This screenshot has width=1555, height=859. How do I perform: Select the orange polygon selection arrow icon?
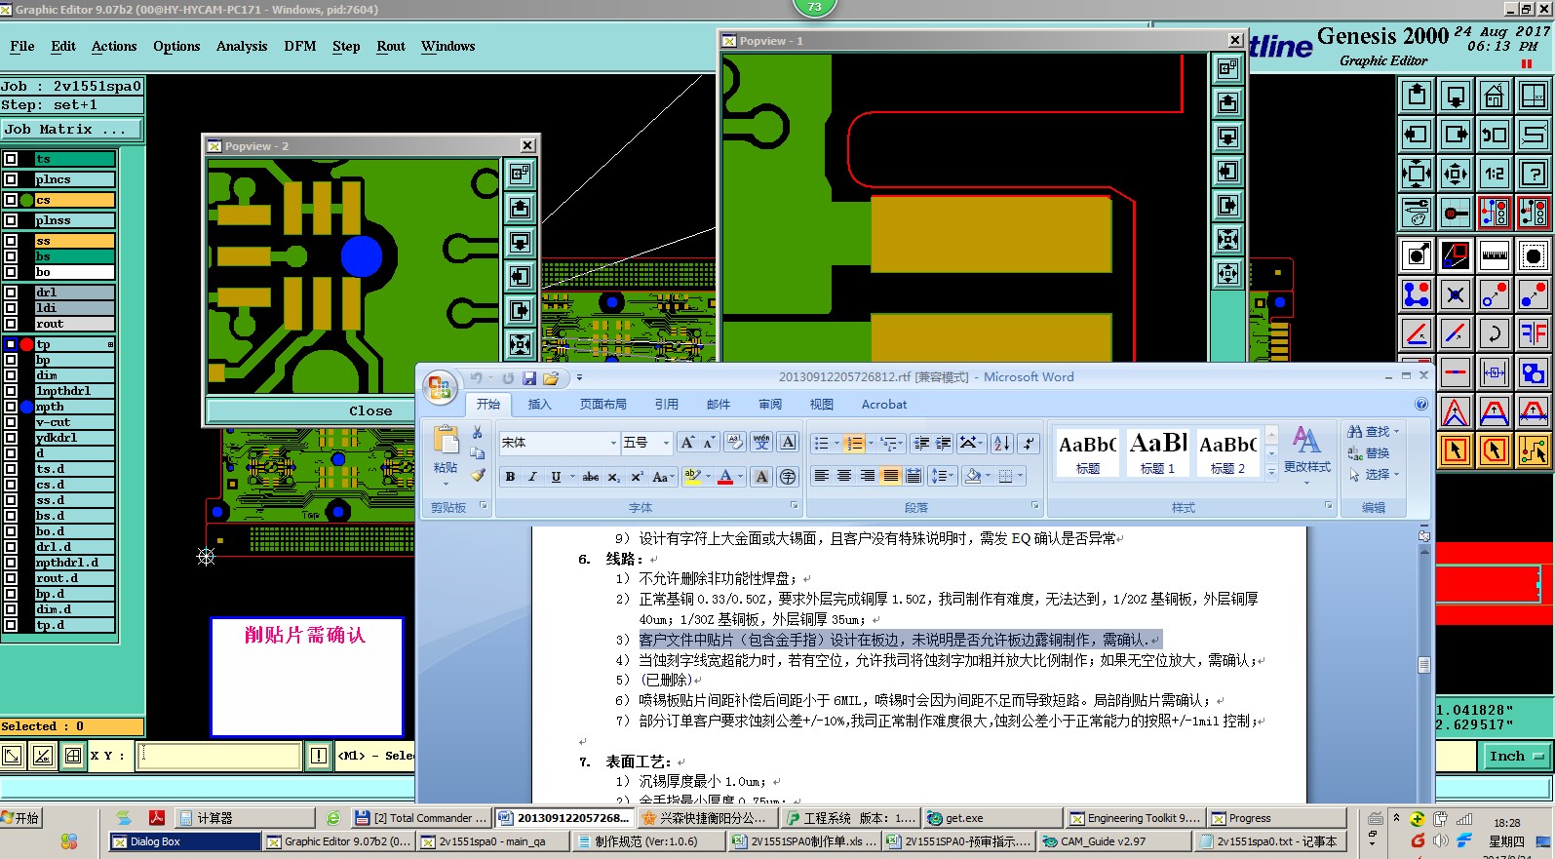(1494, 450)
